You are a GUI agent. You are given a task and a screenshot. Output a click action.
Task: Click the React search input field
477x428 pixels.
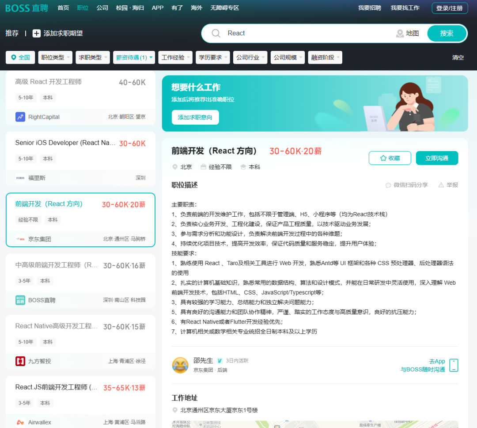click(265, 33)
